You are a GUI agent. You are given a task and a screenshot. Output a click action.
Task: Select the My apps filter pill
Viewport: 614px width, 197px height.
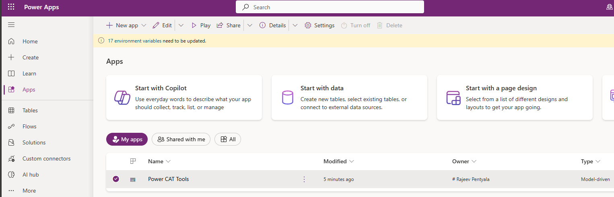[127, 139]
